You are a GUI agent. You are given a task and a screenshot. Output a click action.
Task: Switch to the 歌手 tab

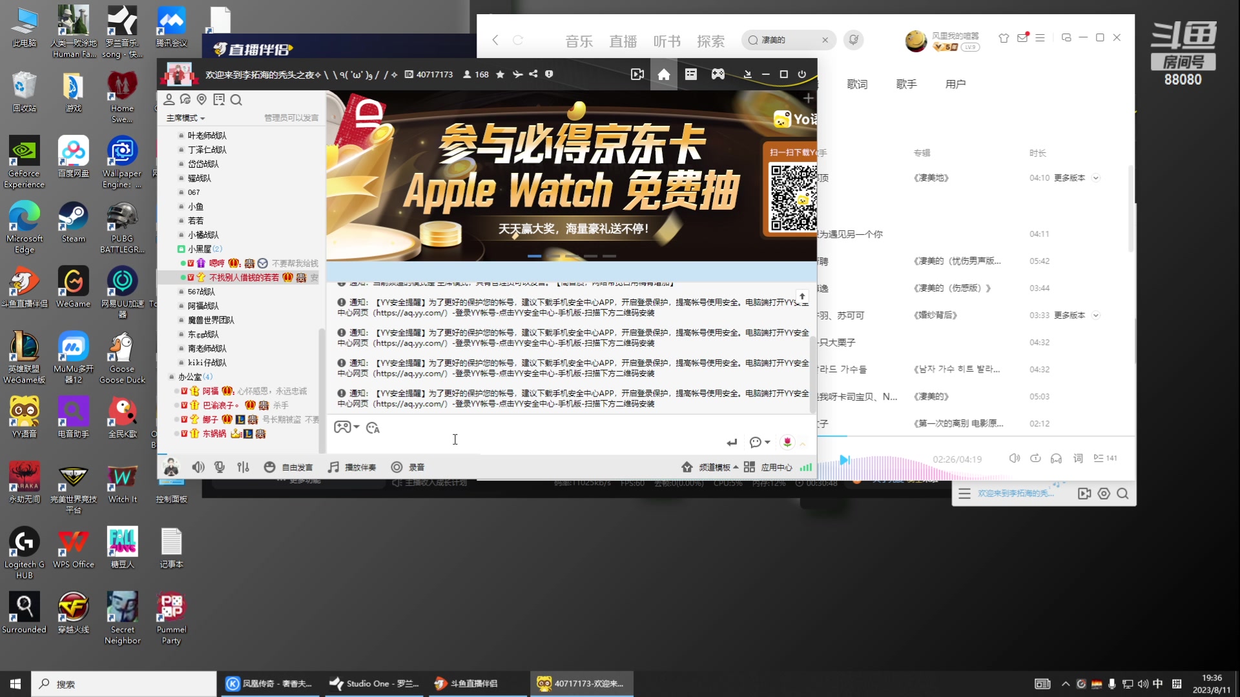click(907, 84)
